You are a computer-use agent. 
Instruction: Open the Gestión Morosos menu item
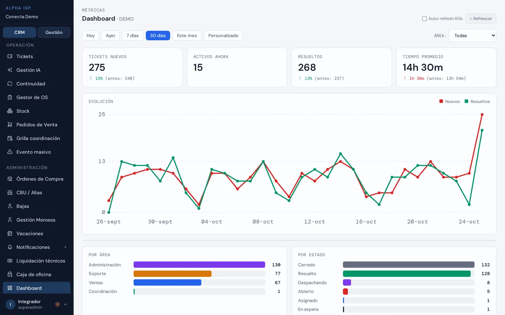point(37,220)
